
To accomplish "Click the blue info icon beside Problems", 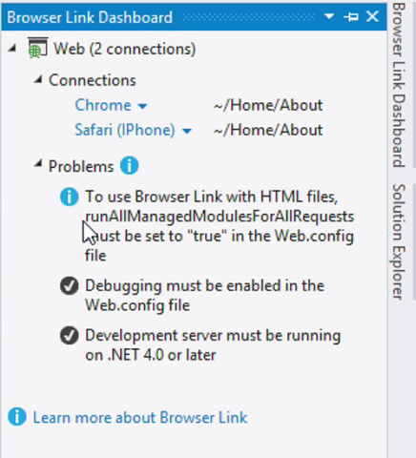I will (x=129, y=166).
